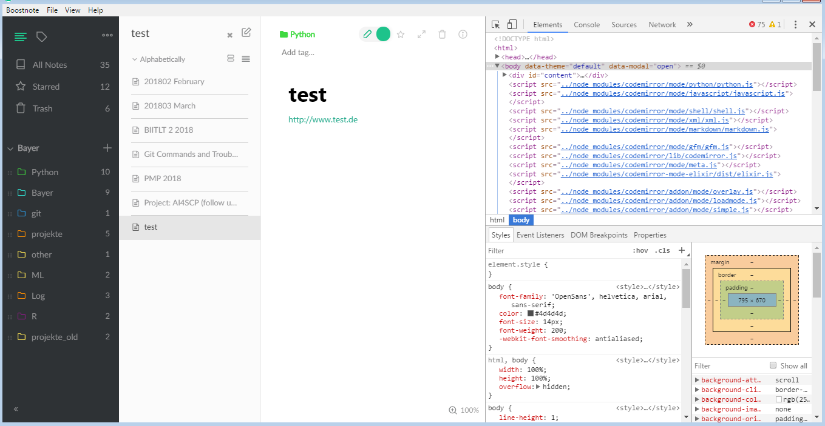The image size is (825, 426).
Task: Switch note list to compressed view
Action: tap(246, 59)
